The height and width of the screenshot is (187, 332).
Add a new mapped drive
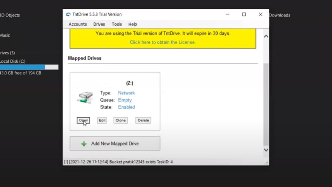click(x=115, y=144)
